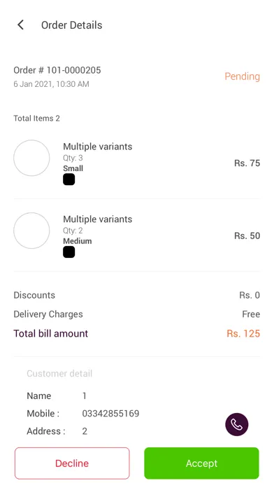Tap the Total bill amount Rs. 125
This screenshot has height=488, width=274.
243,333
